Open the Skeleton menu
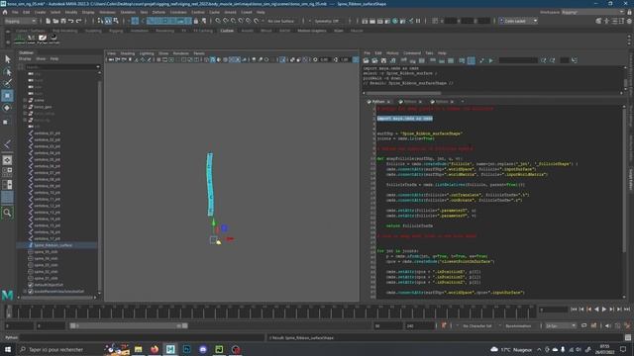Viewport: 634px width, 356px height. (128, 12)
